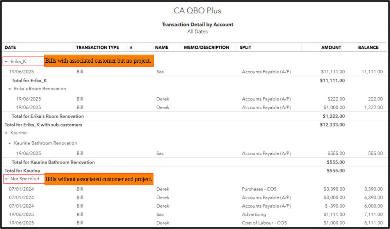
Task: Click the Transaction Detail by Account title
Action: click(x=198, y=25)
